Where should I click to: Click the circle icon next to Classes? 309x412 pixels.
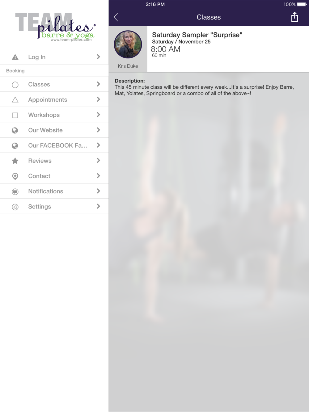(15, 85)
